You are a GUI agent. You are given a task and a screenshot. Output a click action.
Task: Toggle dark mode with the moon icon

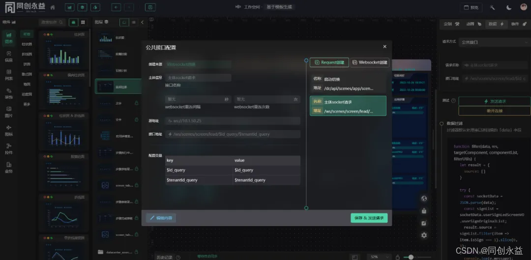pos(509,7)
